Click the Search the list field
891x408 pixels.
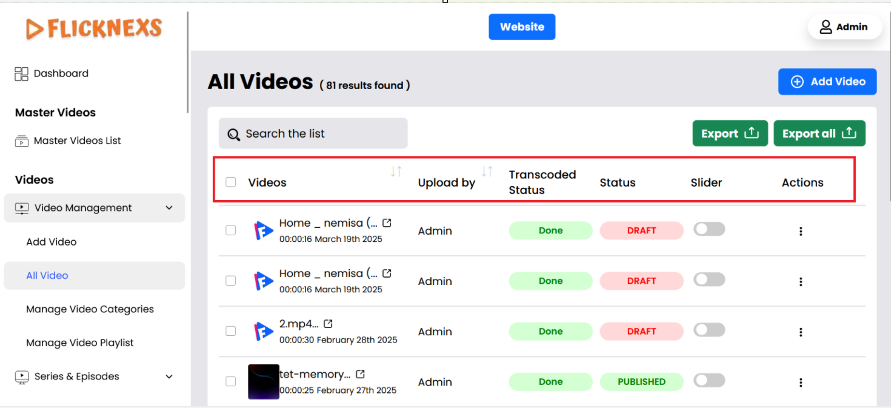(313, 133)
